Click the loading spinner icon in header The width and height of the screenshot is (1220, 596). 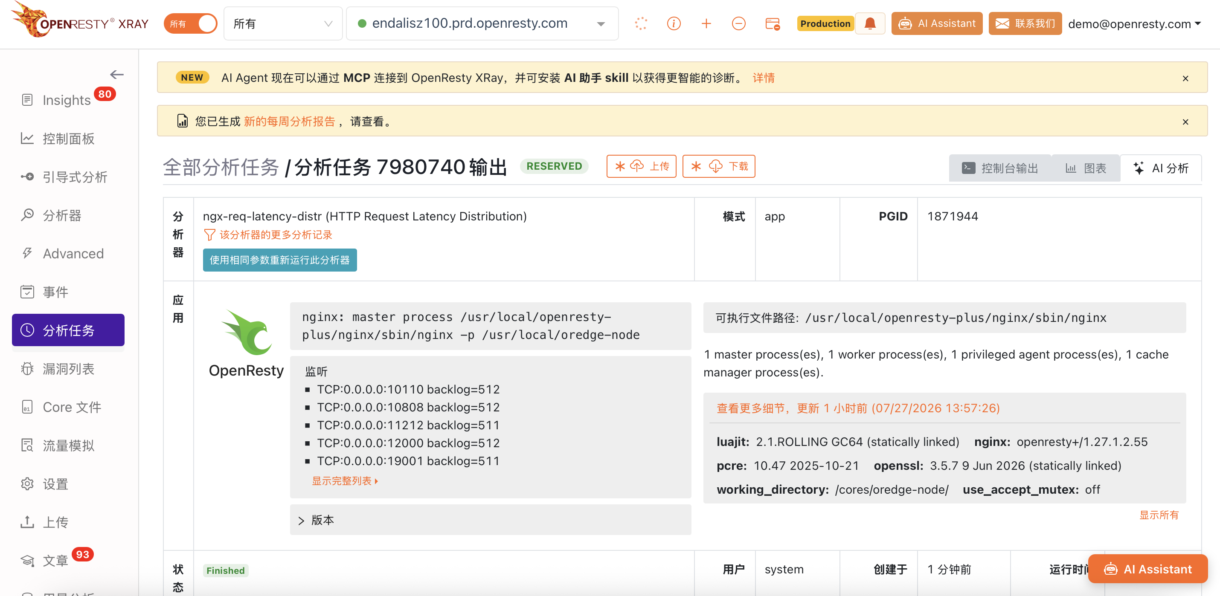(x=641, y=24)
